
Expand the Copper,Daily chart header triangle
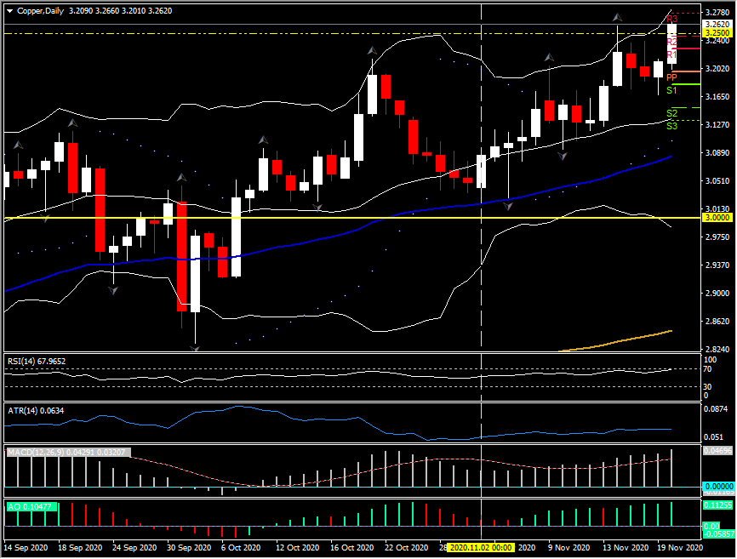point(9,11)
